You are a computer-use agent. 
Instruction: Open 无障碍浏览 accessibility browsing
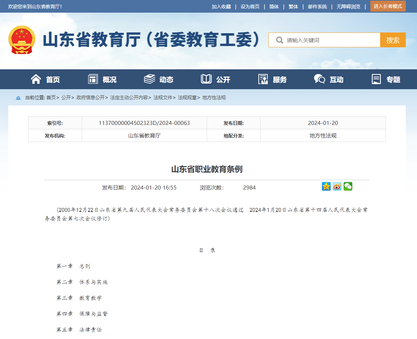348,6
